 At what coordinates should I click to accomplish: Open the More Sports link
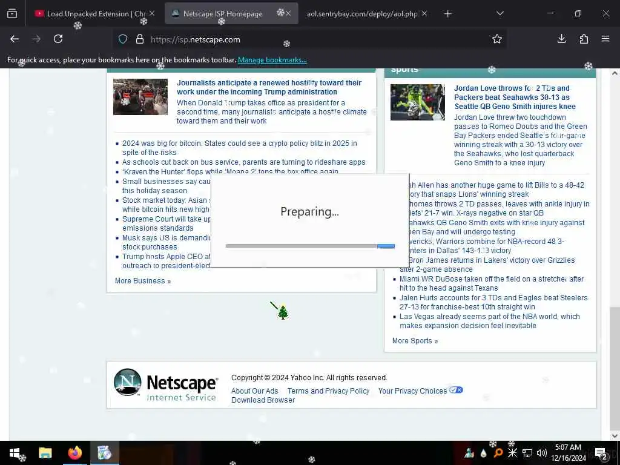pos(415,341)
